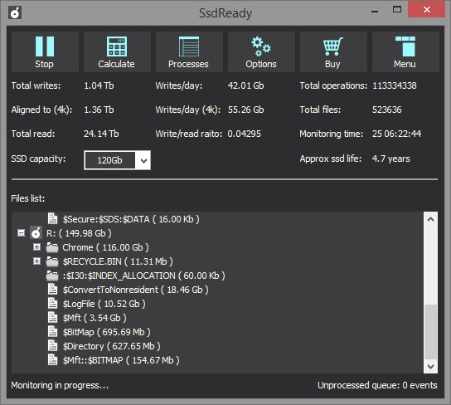Select $Directory ( 627.65 Mb ) entry

112,346
